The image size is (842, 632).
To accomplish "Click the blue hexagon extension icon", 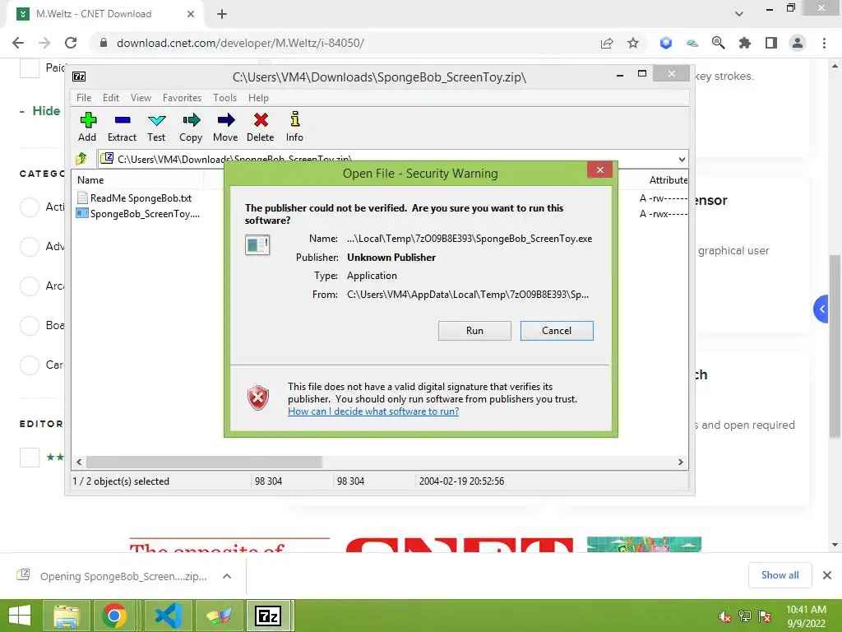I will click(x=666, y=43).
